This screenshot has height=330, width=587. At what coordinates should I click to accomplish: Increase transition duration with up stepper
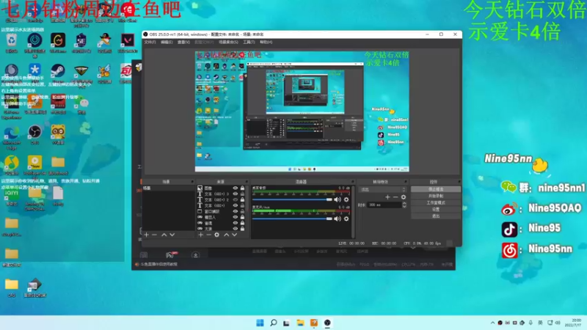point(404,204)
